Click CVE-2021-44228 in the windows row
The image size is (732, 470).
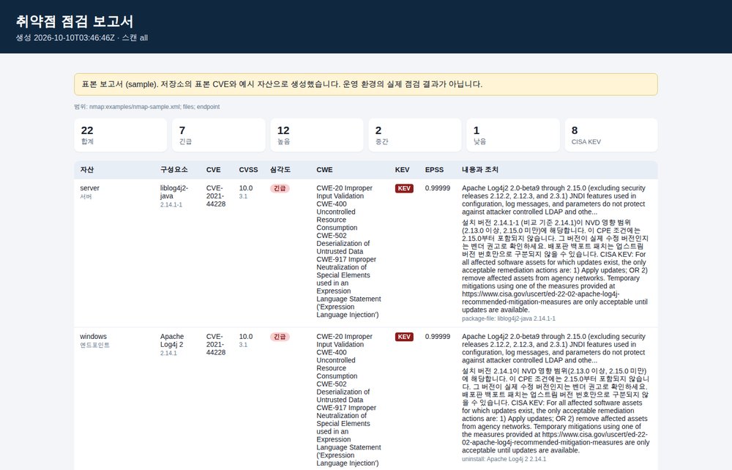(x=216, y=345)
